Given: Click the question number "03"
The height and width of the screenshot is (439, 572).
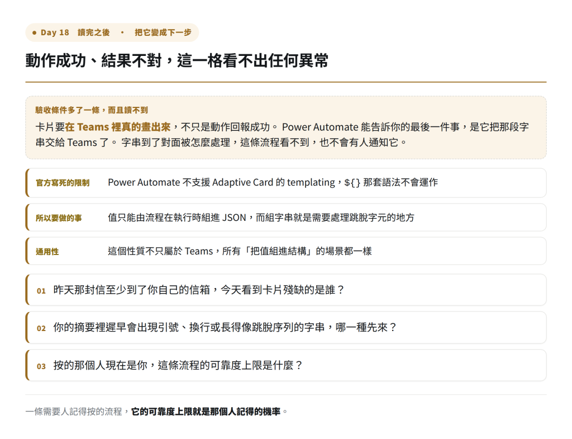Looking at the screenshot, I should 41,366.
